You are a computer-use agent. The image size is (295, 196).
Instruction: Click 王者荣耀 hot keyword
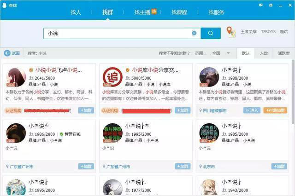(248, 32)
